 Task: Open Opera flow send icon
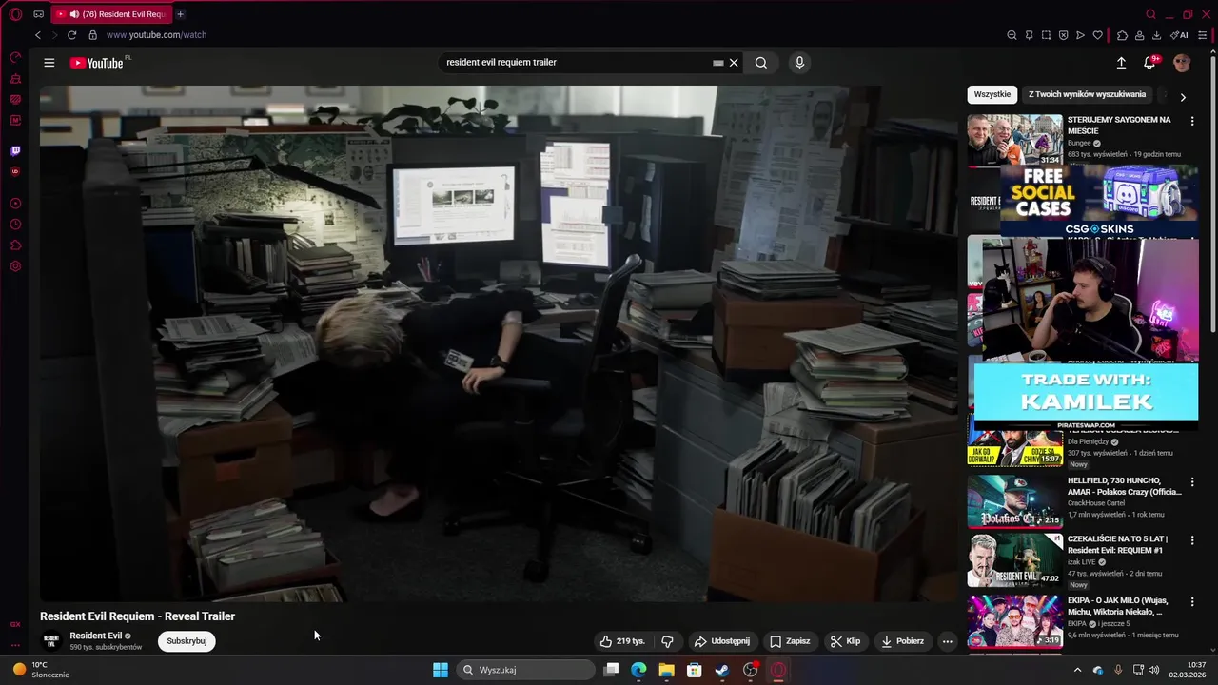(x=1080, y=35)
